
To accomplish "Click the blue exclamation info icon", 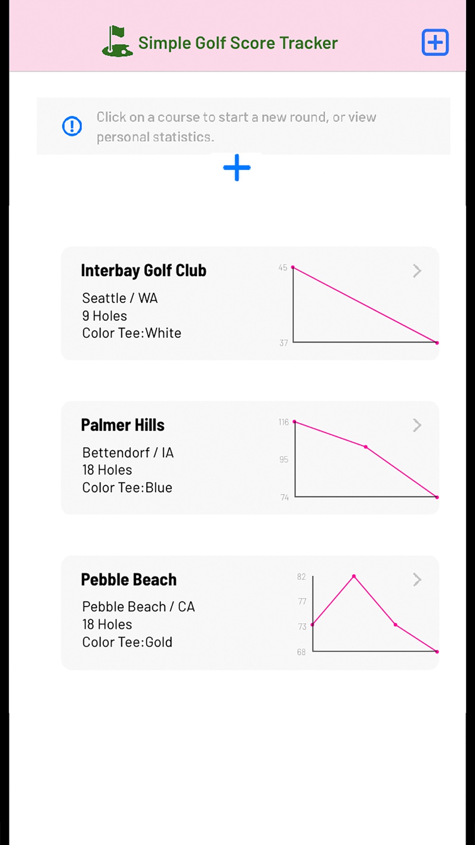I will pos(72,126).
